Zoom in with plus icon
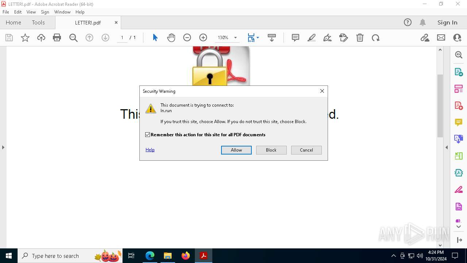 click(203, 38)
